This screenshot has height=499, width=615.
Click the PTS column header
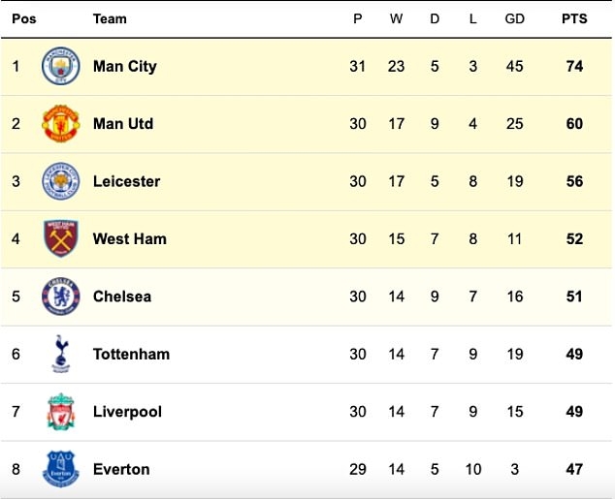click(574, 19)
